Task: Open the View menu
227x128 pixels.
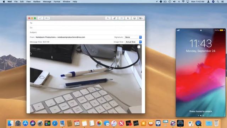Action: (28, 1)
